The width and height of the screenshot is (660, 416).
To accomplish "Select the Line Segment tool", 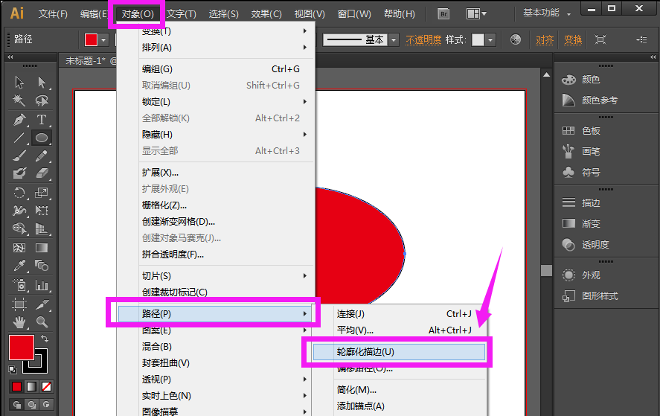I will pyautogui.click(x=19, y=138).
